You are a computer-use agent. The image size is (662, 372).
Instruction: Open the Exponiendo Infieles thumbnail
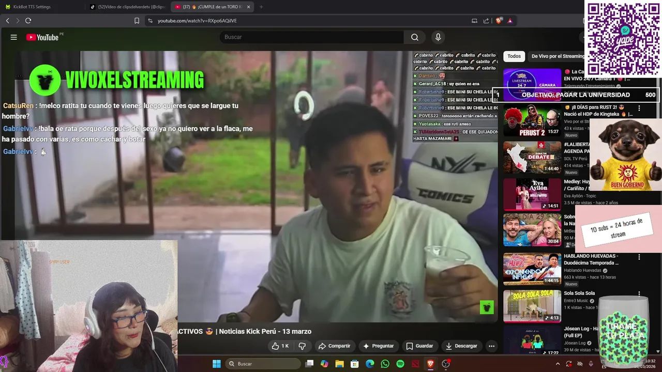(x=532, y=269)
